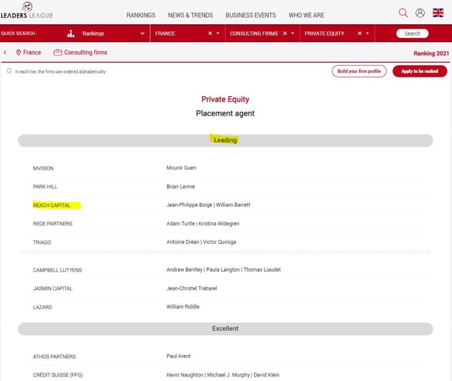
Task: Expand the CONSULTING FIRMS dropdown arrow
Action: pos(293,34)
